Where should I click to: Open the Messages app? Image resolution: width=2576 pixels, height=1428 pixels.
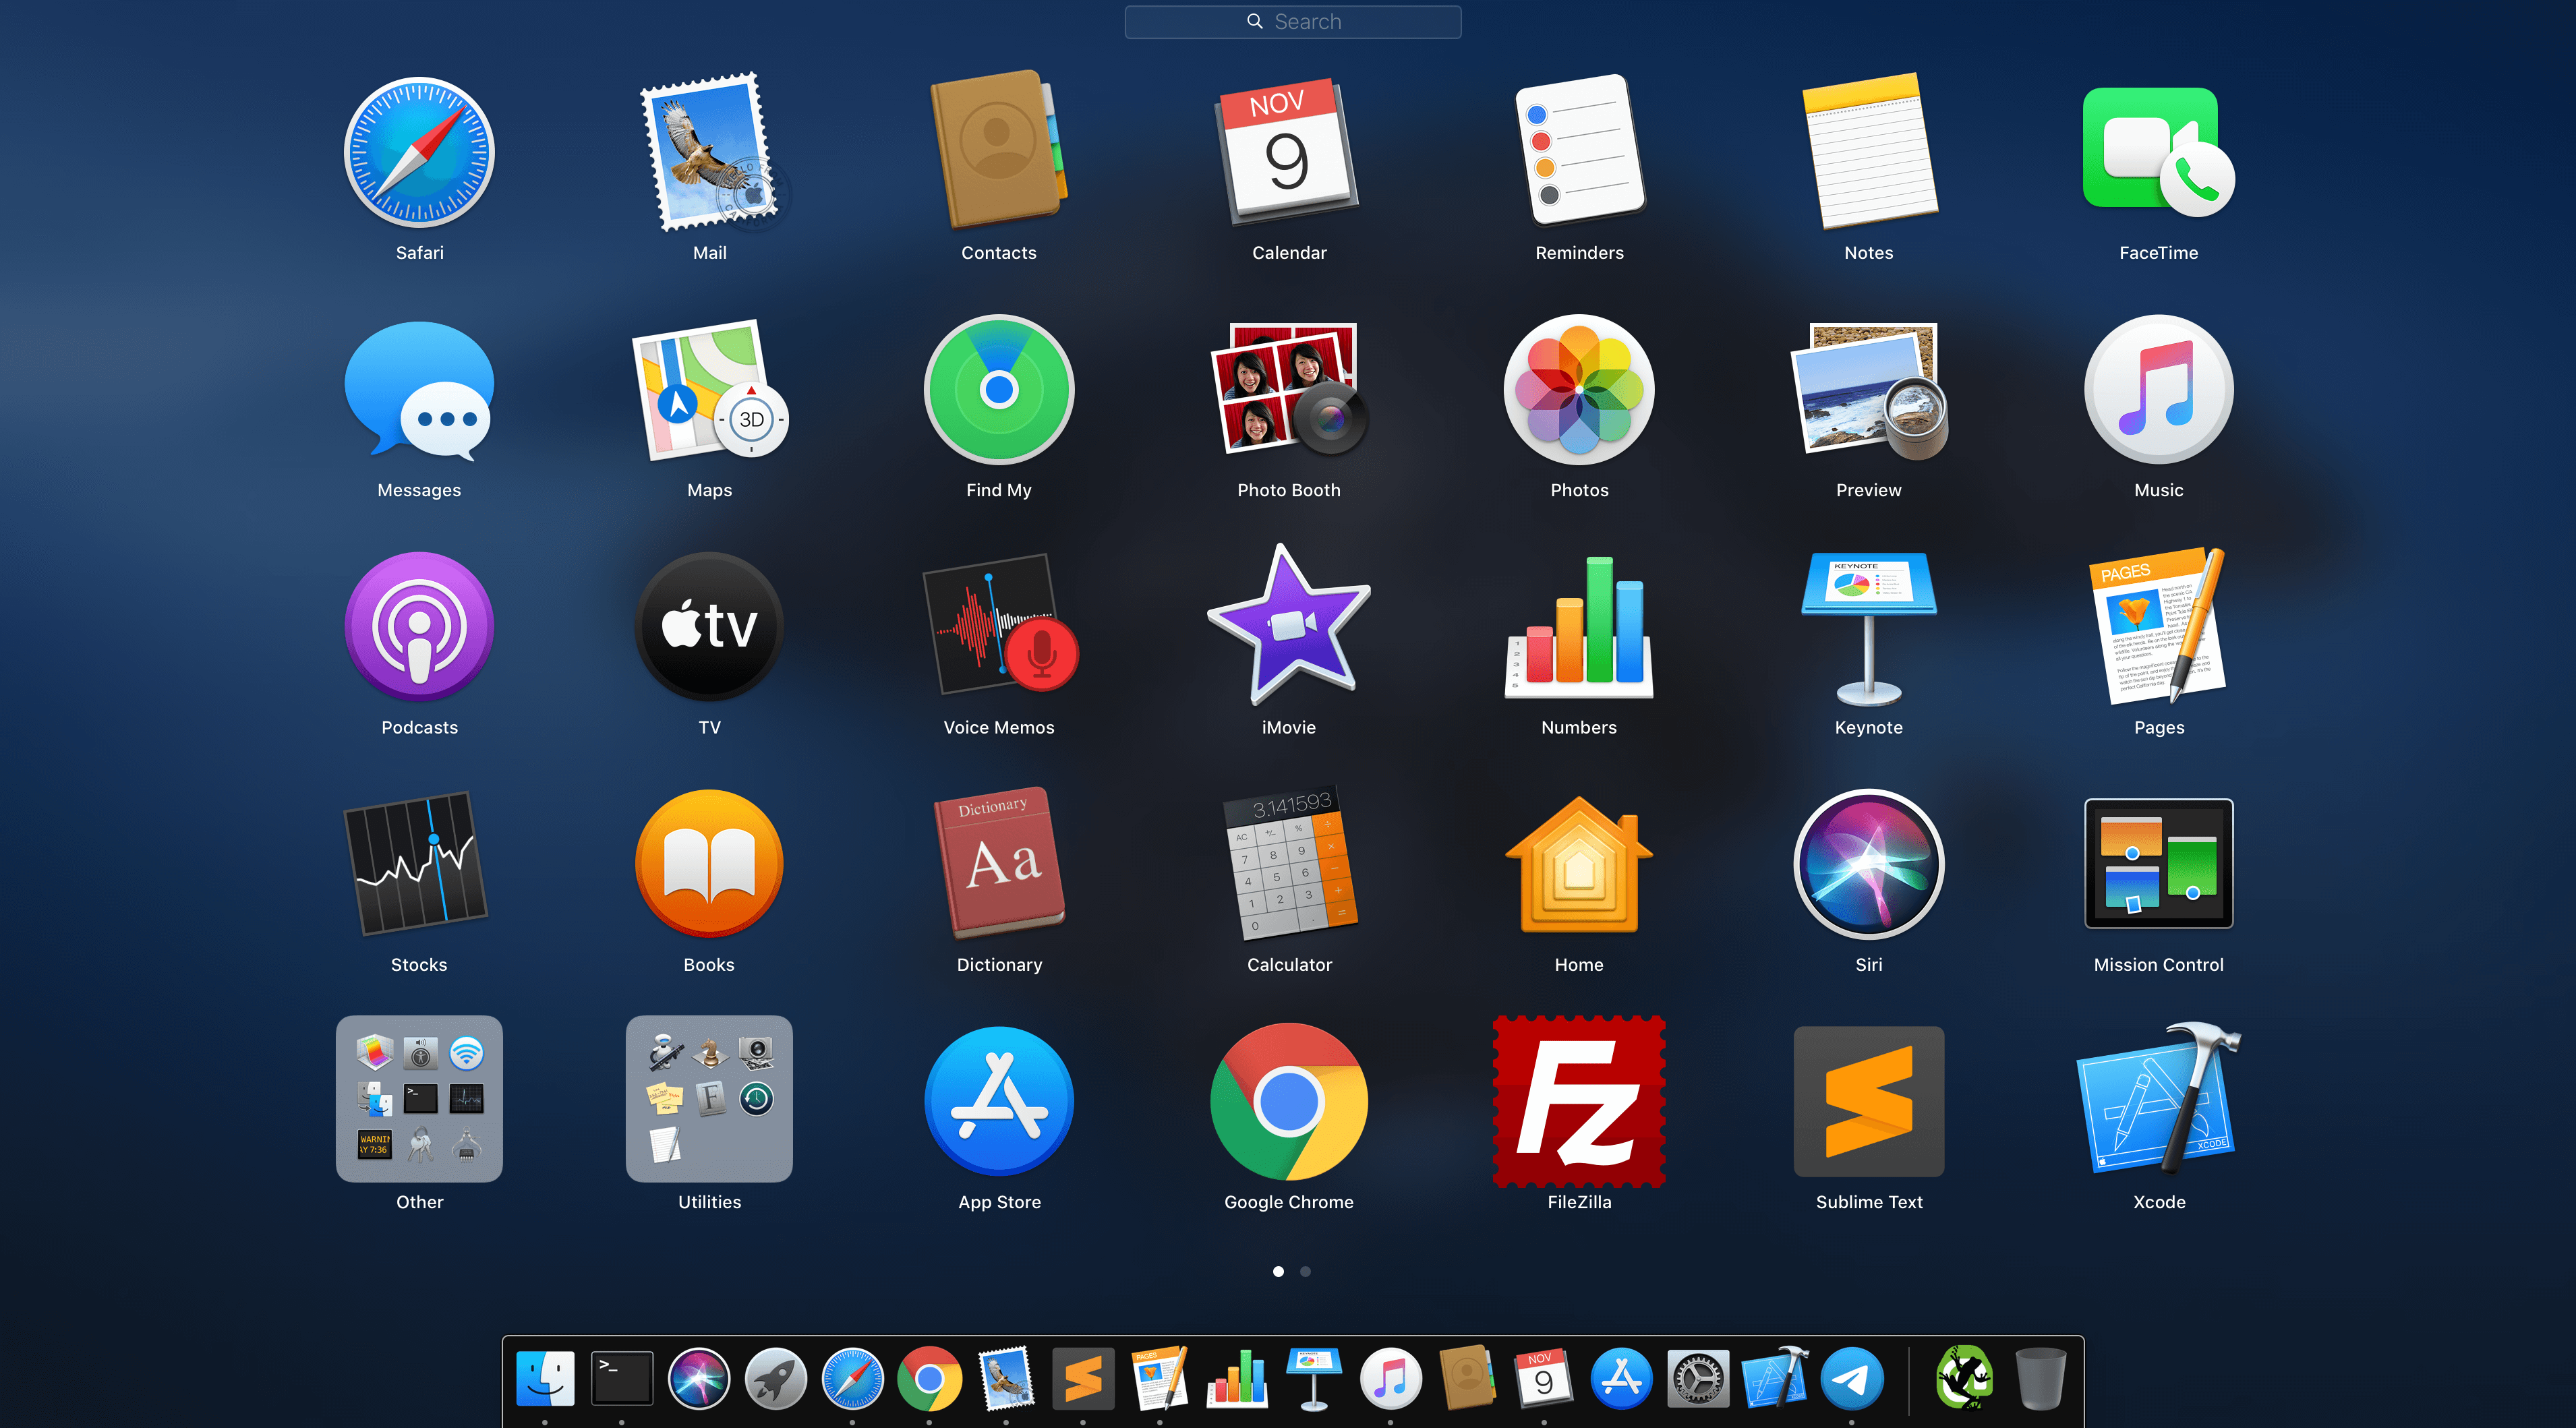tap(419, 391)
